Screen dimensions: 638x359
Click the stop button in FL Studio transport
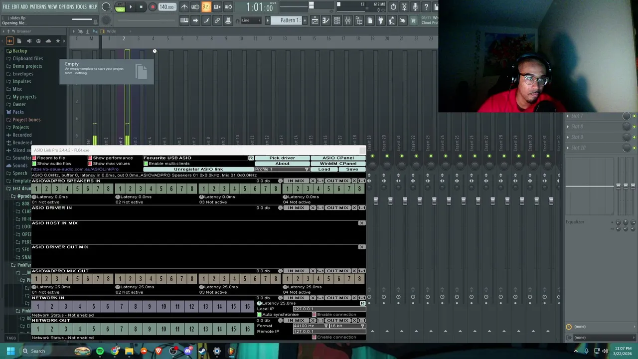(x=141, y=7)
